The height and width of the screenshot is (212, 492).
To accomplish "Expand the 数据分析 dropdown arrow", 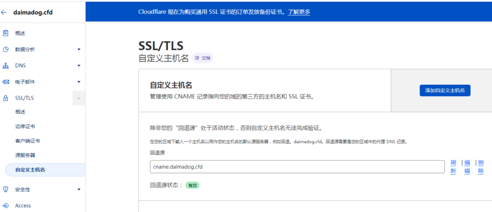I will 79,50.
